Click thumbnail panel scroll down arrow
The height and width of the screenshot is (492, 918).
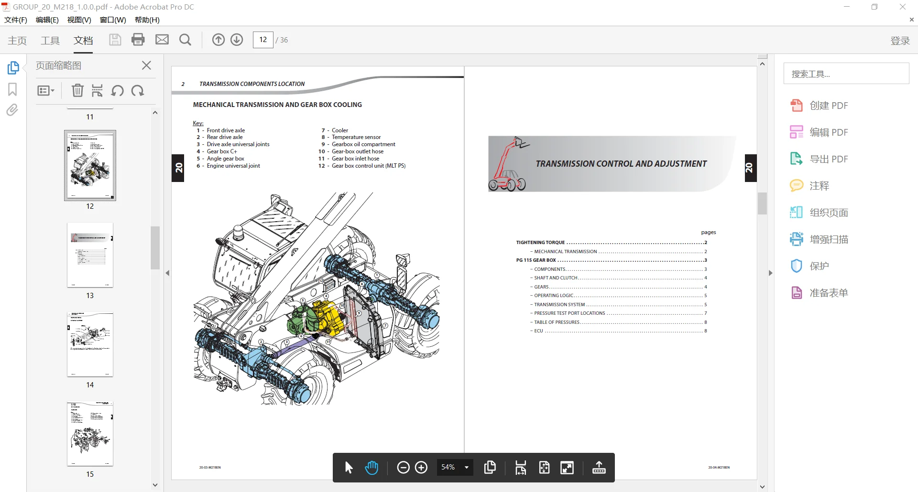(x=155, y=485)
